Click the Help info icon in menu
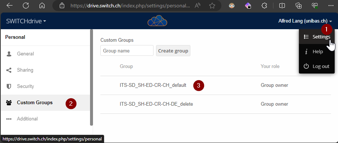The height and width of the screenshot is (143, 338). pyautogui.click(x=306, y=52)
